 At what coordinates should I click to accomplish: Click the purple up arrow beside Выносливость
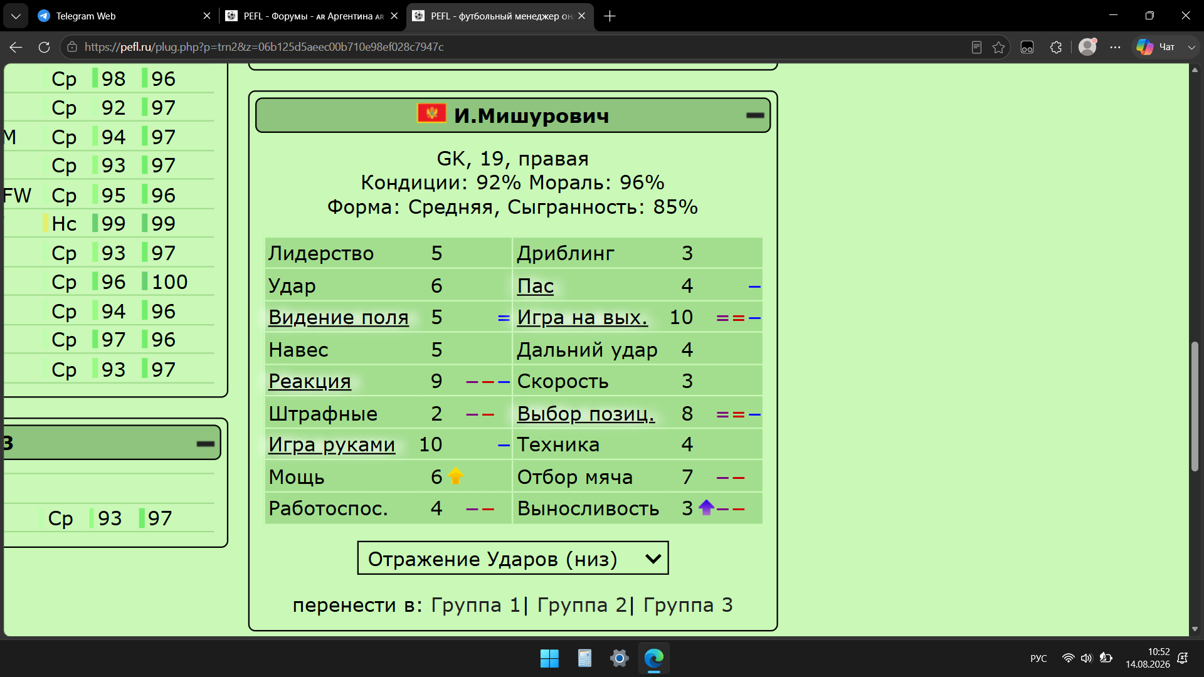[x=707, y=507]
